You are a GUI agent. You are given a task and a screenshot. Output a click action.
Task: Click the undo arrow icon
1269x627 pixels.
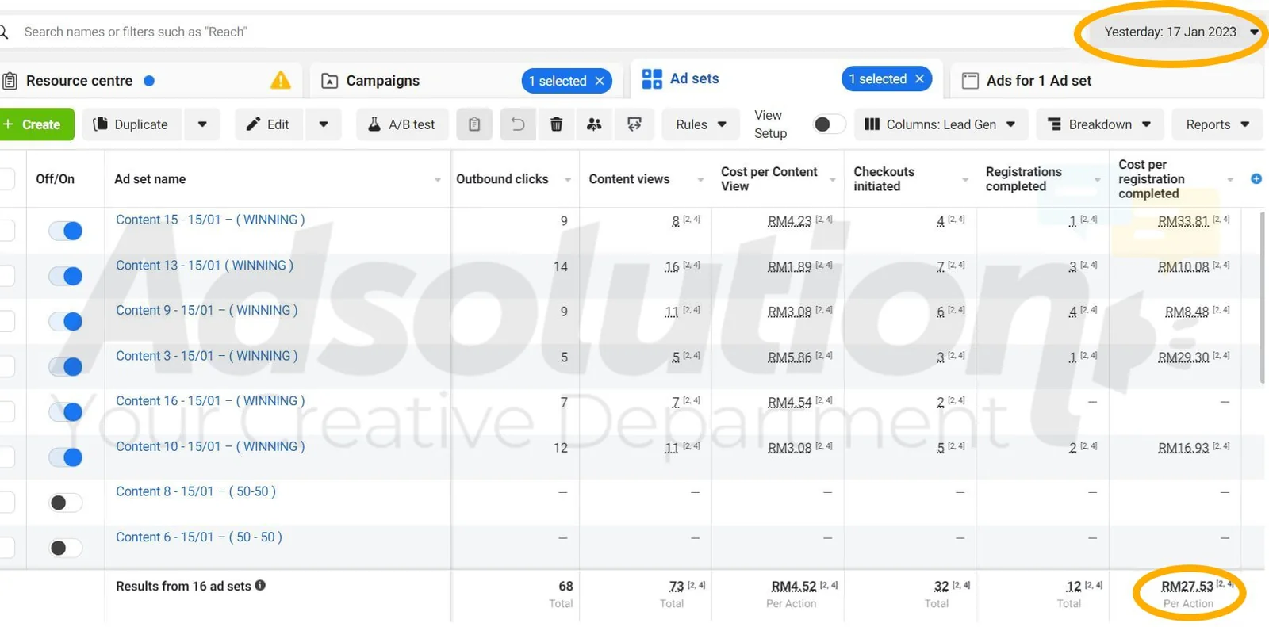(x=518, y=124)
